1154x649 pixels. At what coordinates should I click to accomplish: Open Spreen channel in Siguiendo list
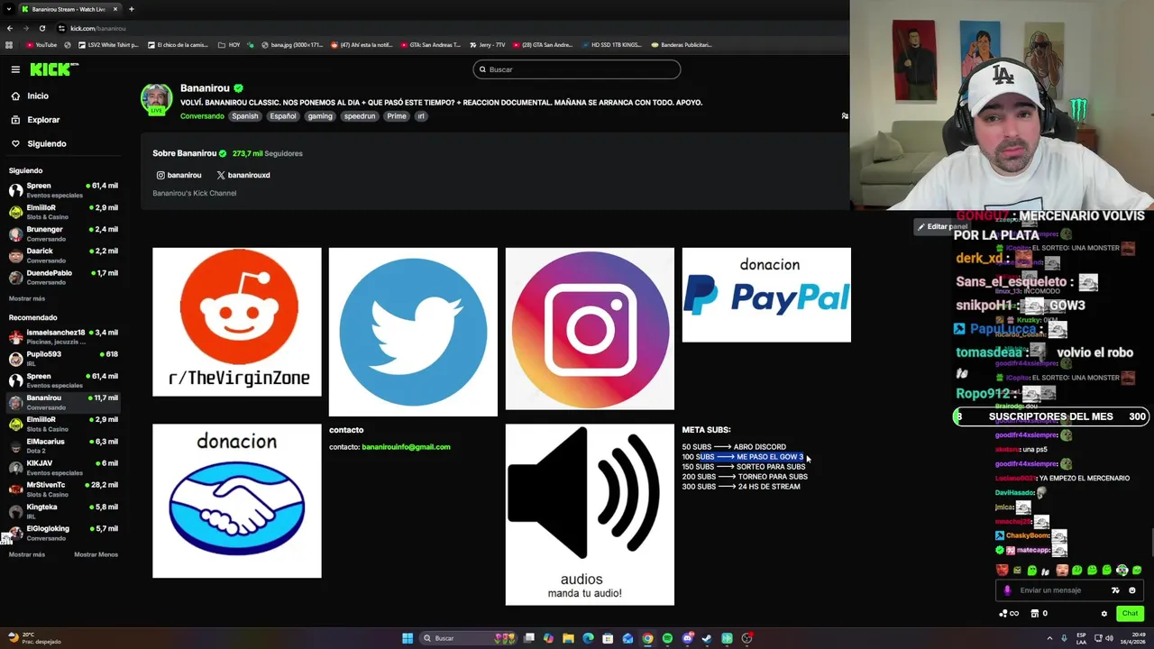63,189
